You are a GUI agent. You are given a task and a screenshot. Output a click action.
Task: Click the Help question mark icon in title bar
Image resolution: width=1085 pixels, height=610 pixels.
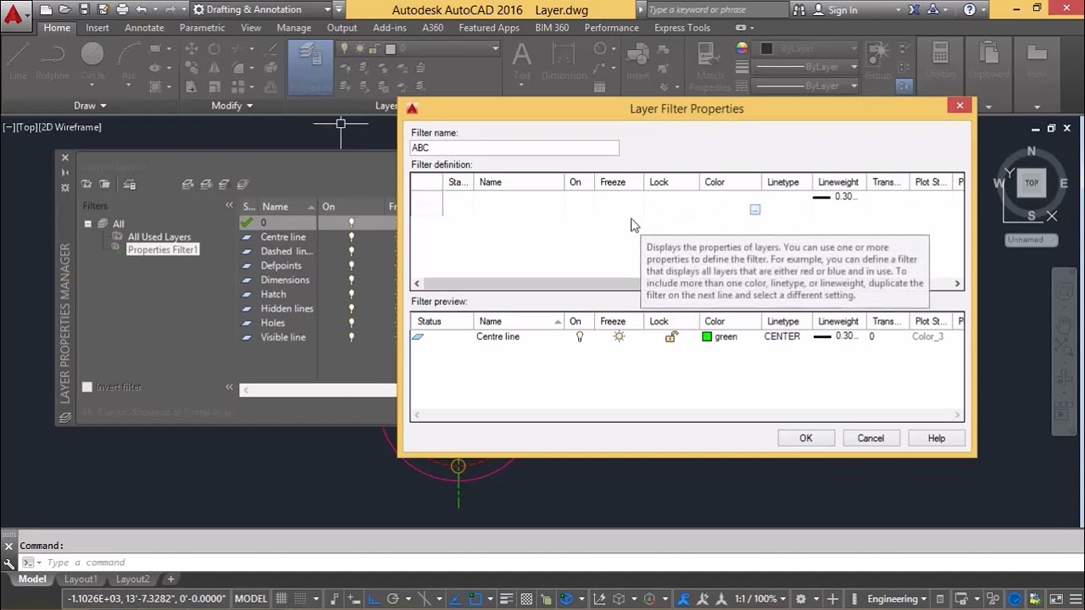tap(970, 10)
